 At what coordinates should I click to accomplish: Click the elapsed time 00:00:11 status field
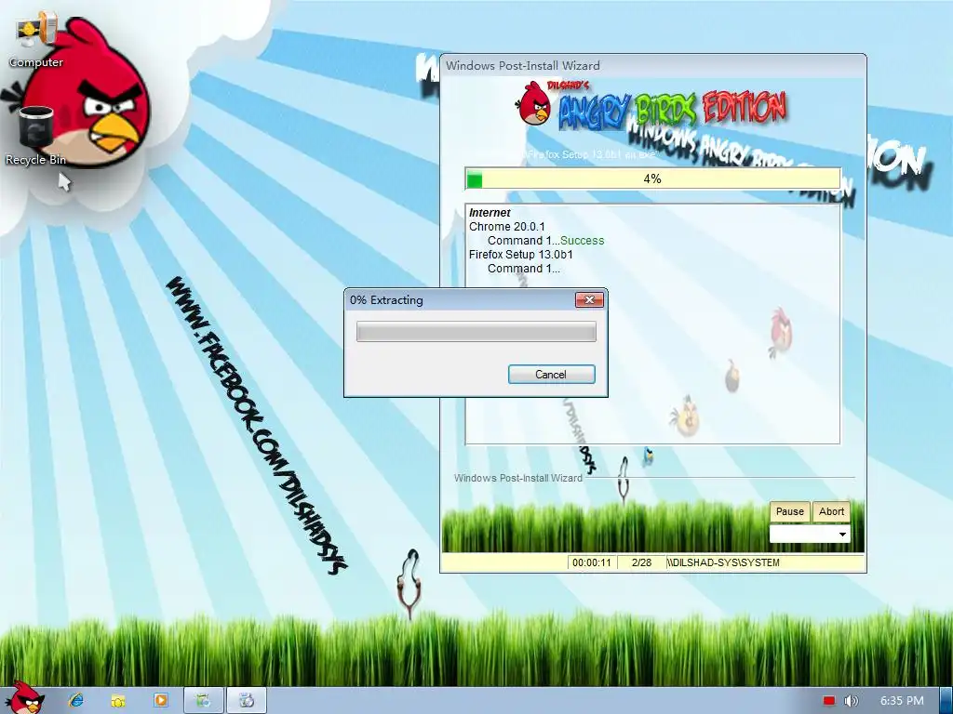(592, 562)
